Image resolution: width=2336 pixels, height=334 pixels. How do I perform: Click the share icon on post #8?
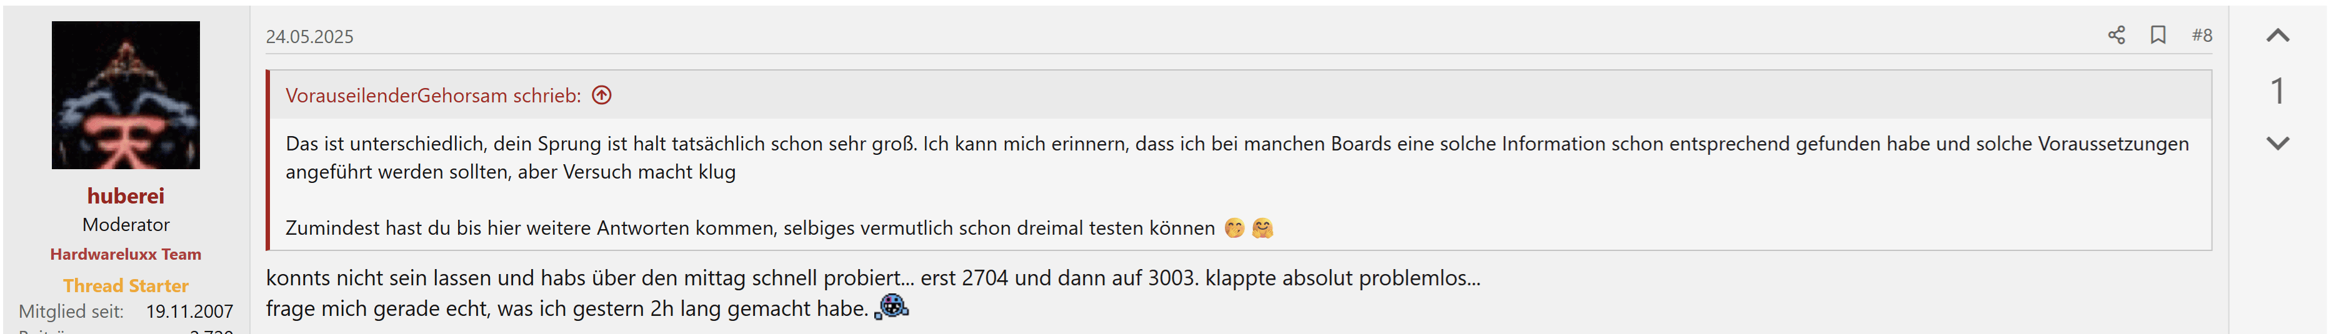(x=2115, y=36)
